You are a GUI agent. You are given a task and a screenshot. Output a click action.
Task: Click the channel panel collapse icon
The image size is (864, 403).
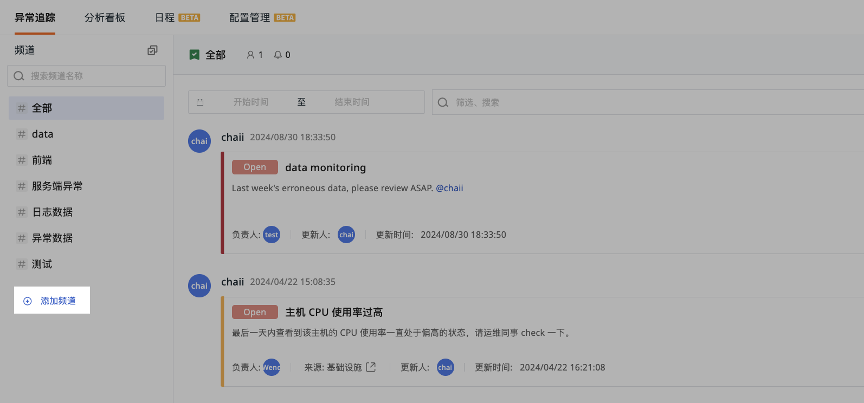(152, 50)
